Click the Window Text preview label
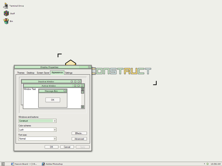This screenshot has width=222, height=166. click(30, 89)
